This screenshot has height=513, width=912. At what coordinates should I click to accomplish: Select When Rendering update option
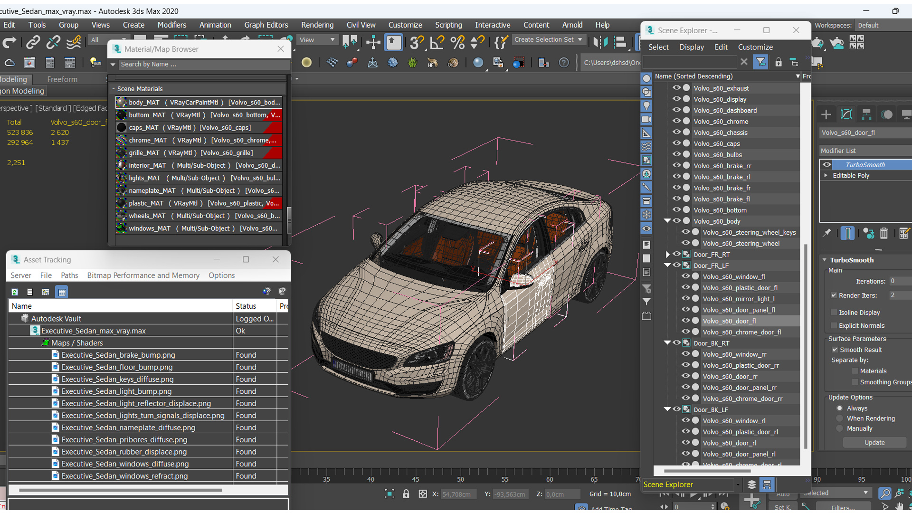(839, 418)
